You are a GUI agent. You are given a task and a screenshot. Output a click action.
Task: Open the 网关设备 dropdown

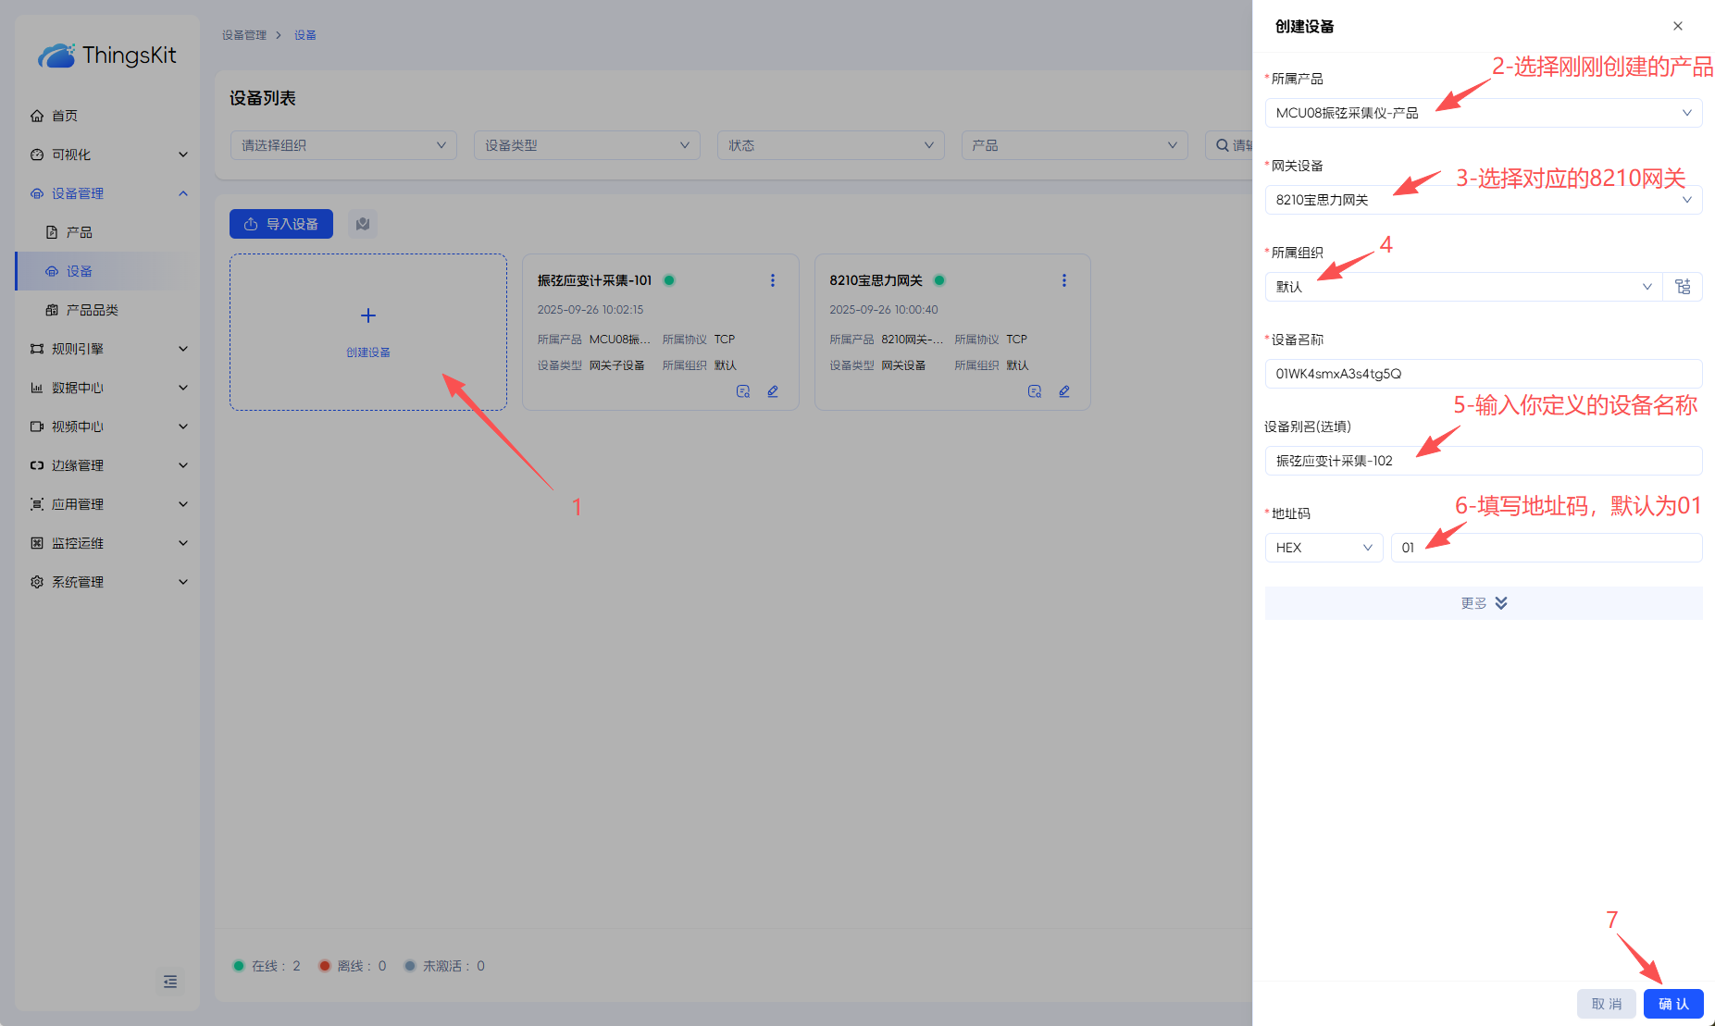1483,200
